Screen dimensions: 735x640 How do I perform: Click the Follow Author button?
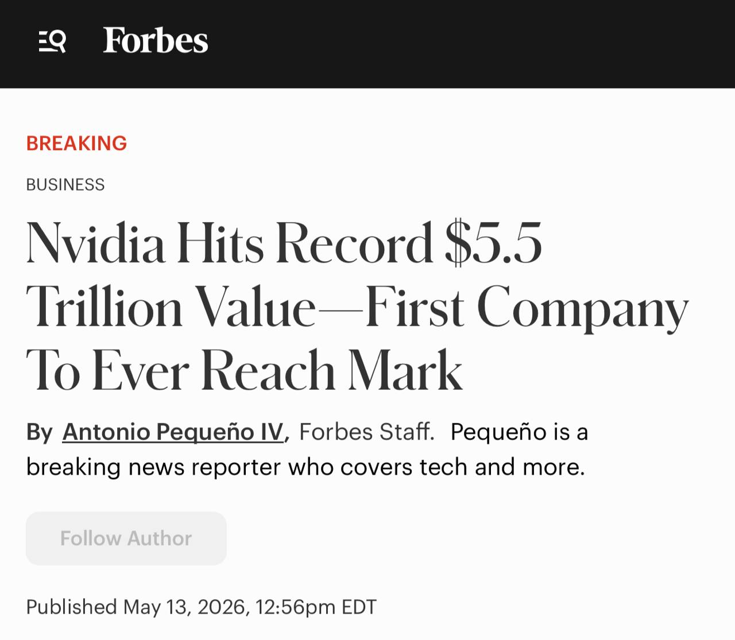[126, 538]
